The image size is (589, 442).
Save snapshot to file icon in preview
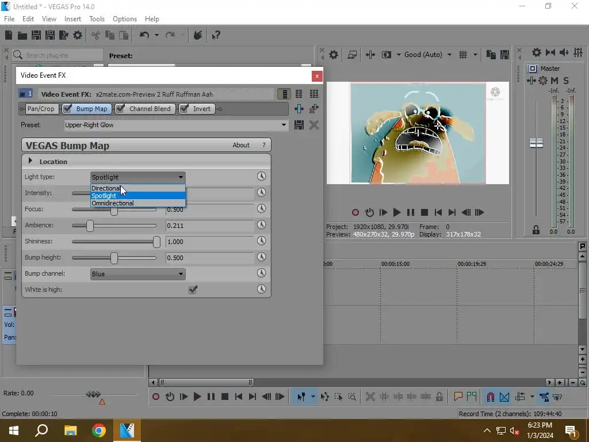pyautogui.click(x=505, y=55)
